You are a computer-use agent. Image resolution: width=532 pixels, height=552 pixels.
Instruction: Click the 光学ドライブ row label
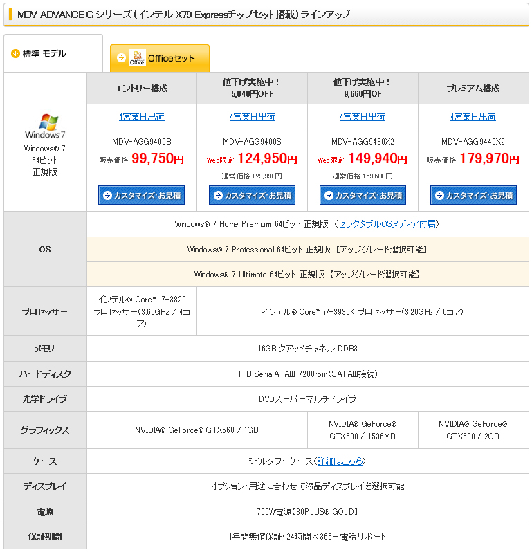click(45, 398)
